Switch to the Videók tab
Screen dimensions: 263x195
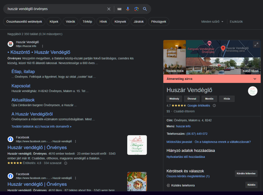70,22
